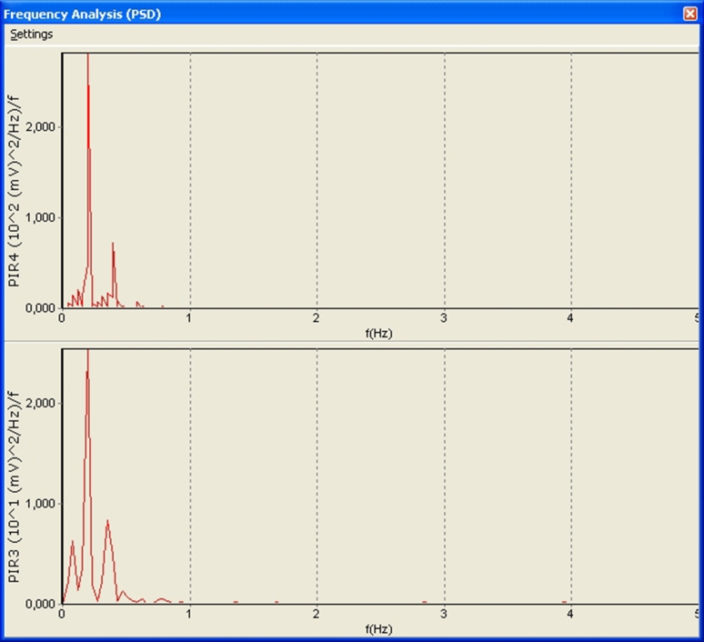Select the second PIR4 peak near 0.4 Hz
Screen dimensions: 704x642
tap(113, 245)
